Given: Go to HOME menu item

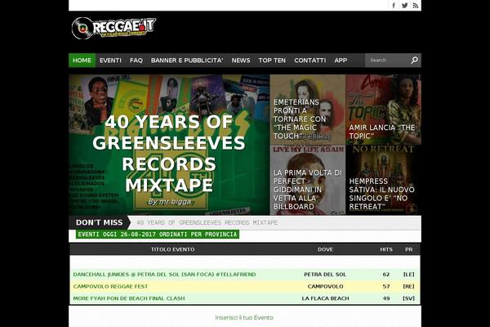Looking at the screenshot, I should pyautogui.click(x=82, y=60).
